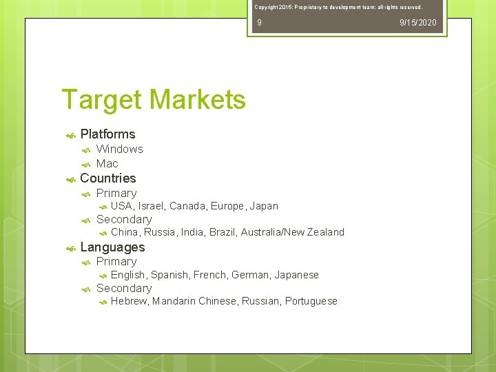Click the bullet icon beside Languages
Image resolution: width=496 pixels, height=372 pixels.
(71, 249)
